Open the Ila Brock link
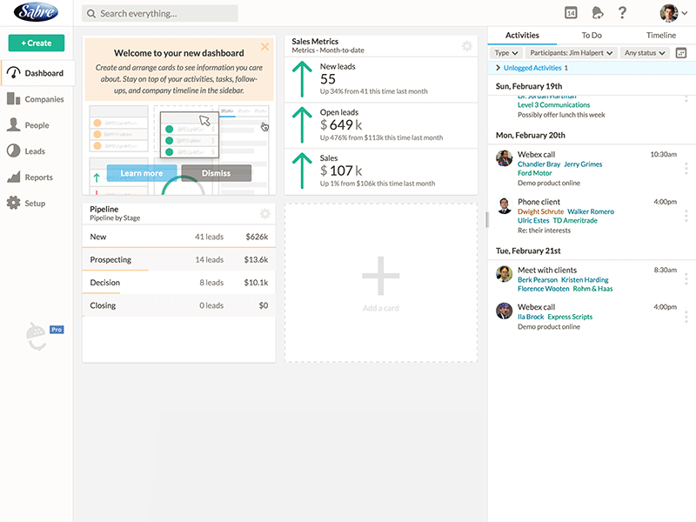The height and width of the screenshot is (522, 696). pos(531,317)
